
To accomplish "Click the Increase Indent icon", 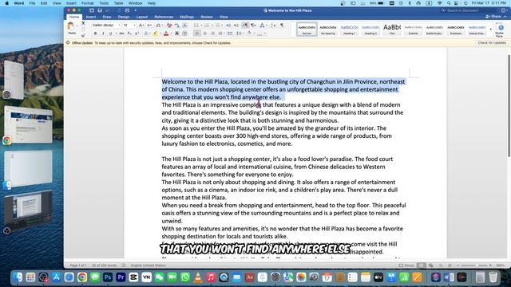I will point(236,25).
